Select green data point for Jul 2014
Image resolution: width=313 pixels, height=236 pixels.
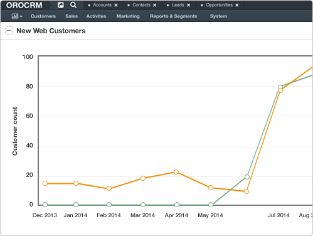pyautogui.click(x=280, y=87)
